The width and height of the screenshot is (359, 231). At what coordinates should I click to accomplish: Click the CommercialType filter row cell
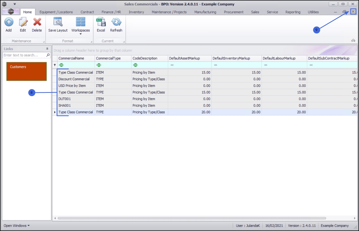point(113,65)
